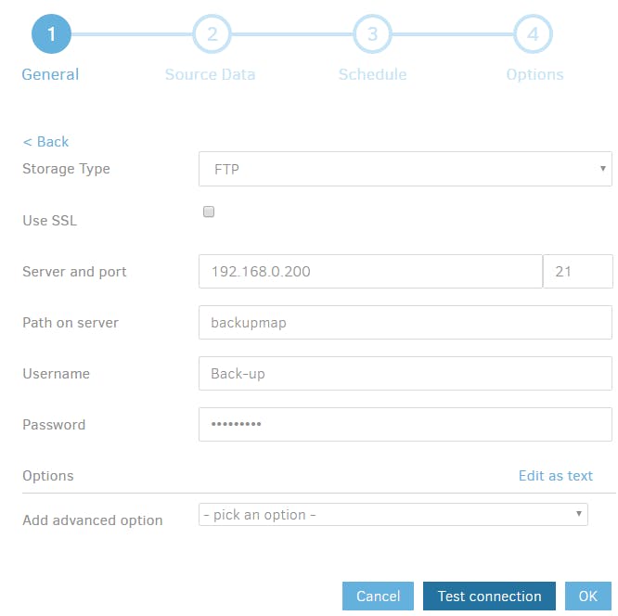Click the Server and port label
Image resolution: width=618 pixels, height=616 pixels.
[74, 272]
